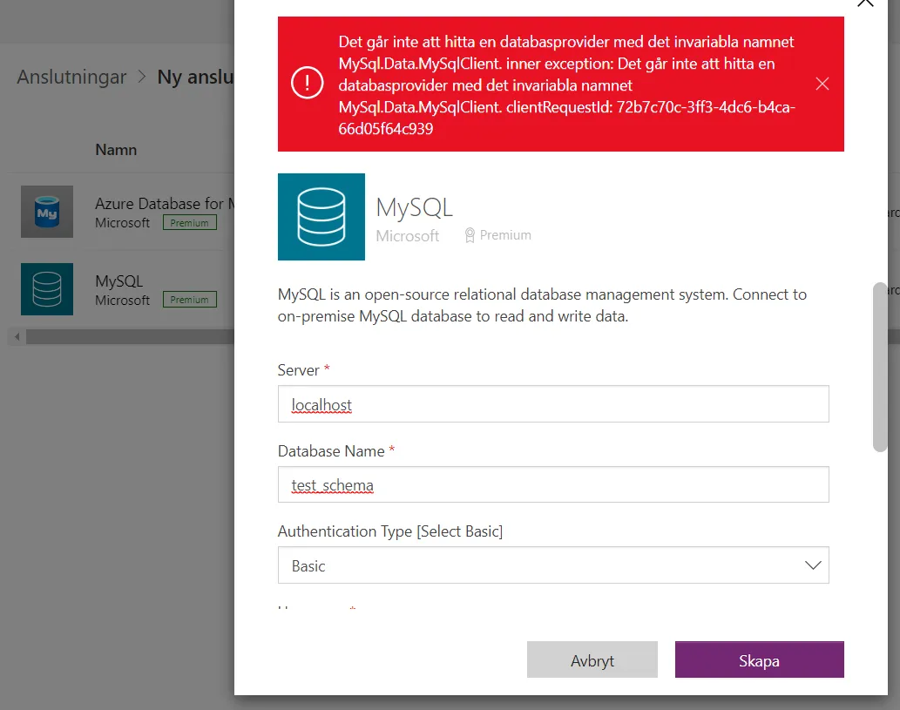Image resolution: width=900 pixels, height=710 pixels.
Task: Click the MySQL description paragraph
Action: (x=543, y=306)
